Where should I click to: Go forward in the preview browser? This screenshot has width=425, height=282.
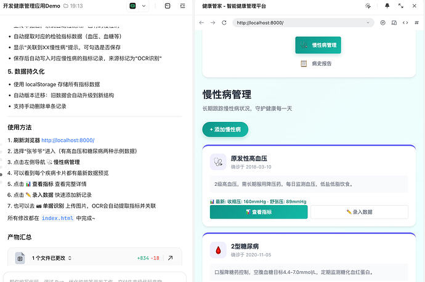(212, 23)
